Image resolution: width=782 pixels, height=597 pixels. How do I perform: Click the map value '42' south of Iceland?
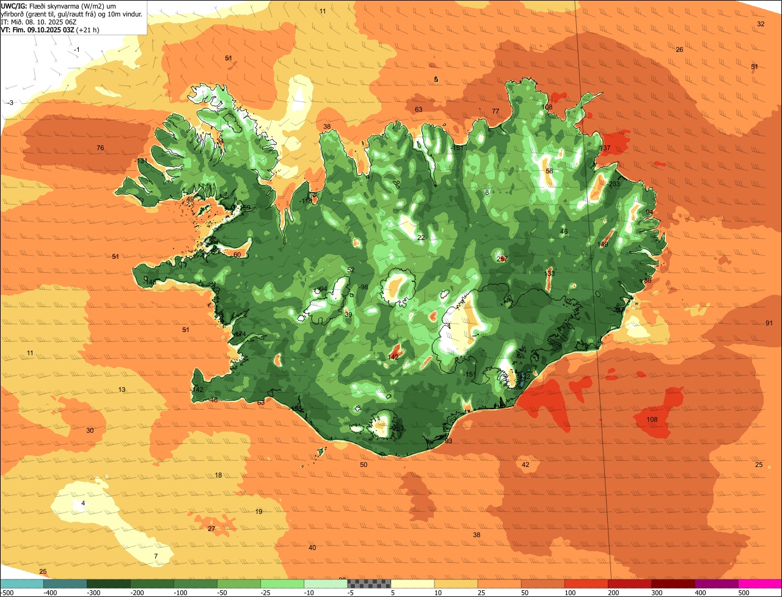(525, 465)
